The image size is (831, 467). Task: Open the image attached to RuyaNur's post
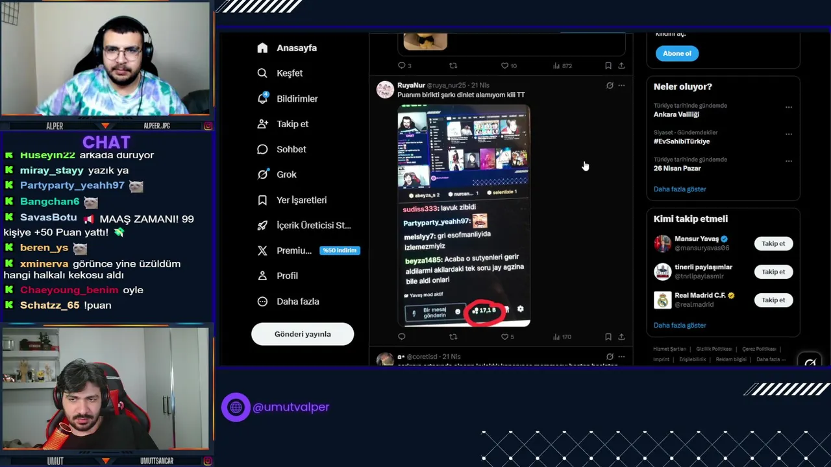tap(464, 215)
